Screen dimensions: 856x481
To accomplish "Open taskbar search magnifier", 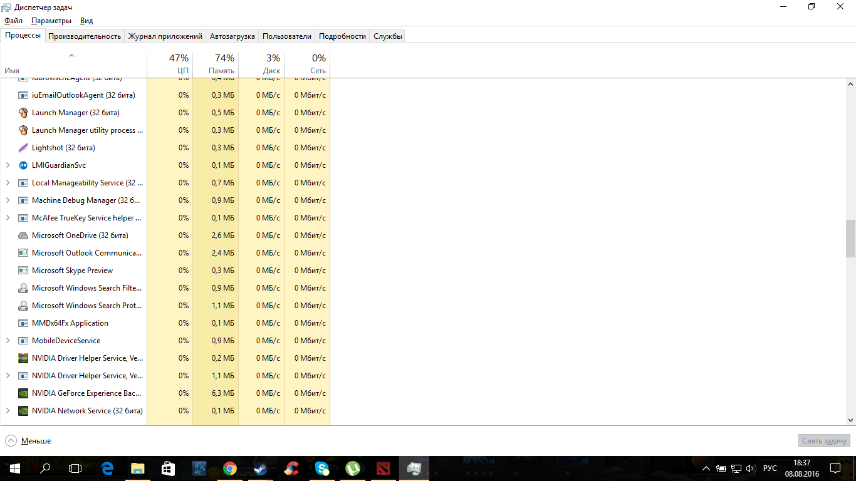I will pyautogui.click(x=45, y=468).
